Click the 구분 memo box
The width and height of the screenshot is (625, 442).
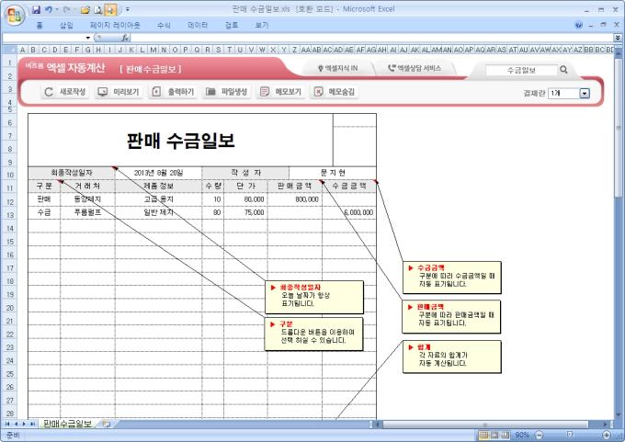(x=313, y=334)
